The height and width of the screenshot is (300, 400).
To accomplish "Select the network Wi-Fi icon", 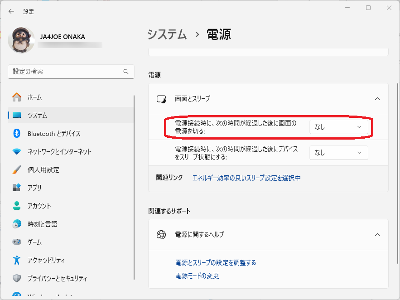I will [17, 151].
